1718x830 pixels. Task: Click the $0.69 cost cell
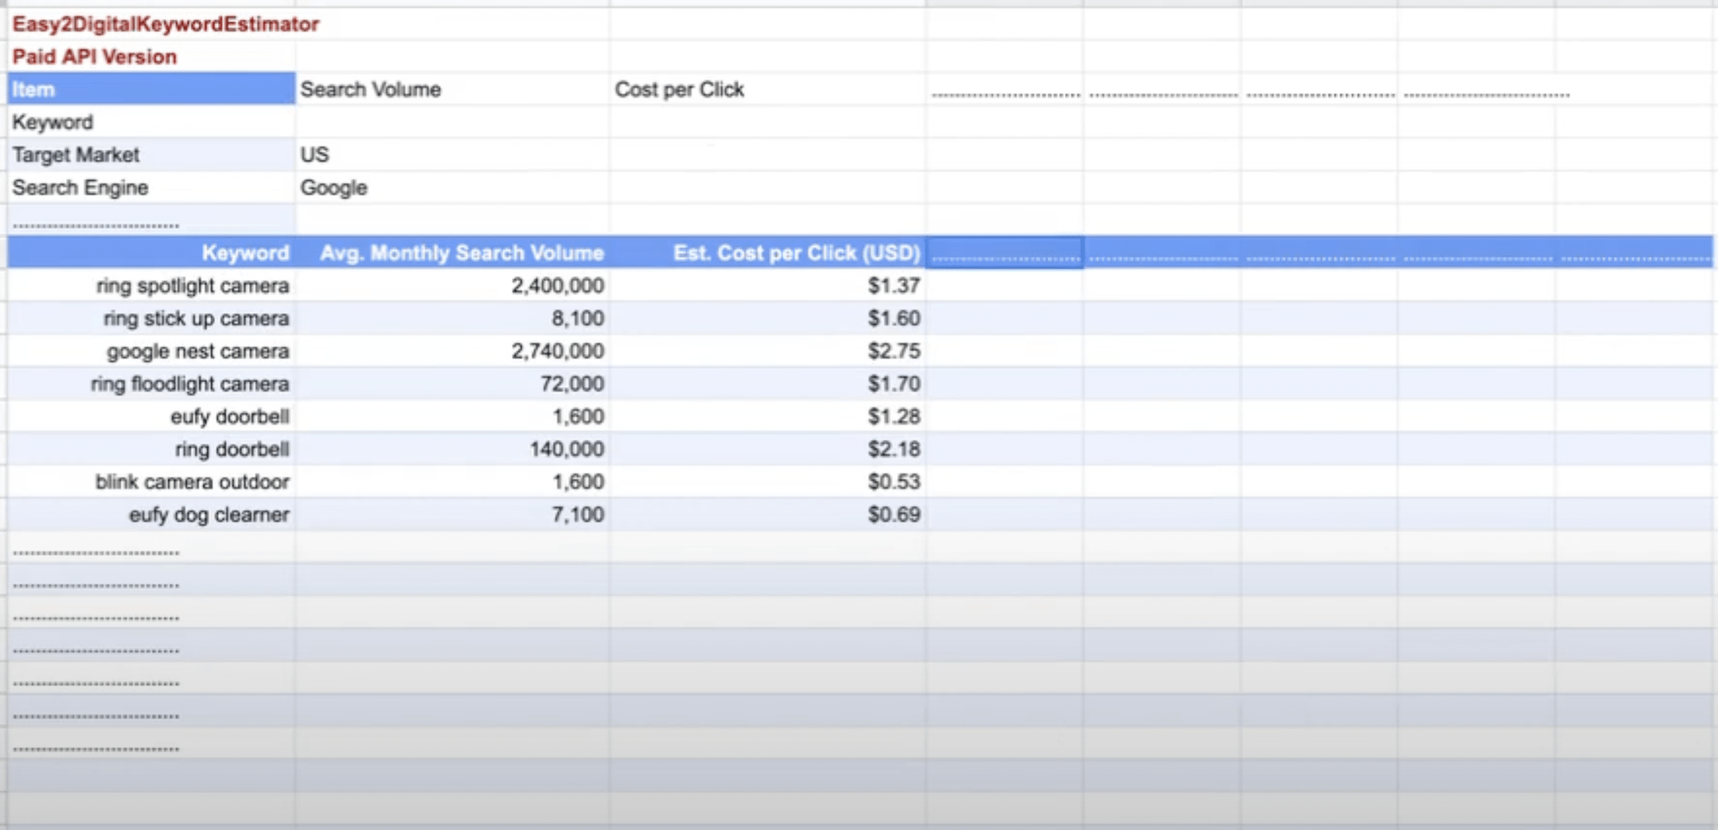click(768, 515)
